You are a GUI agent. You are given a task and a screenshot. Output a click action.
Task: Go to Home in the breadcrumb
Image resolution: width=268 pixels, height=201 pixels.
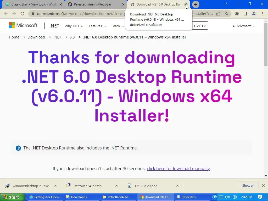pos(14,37)
